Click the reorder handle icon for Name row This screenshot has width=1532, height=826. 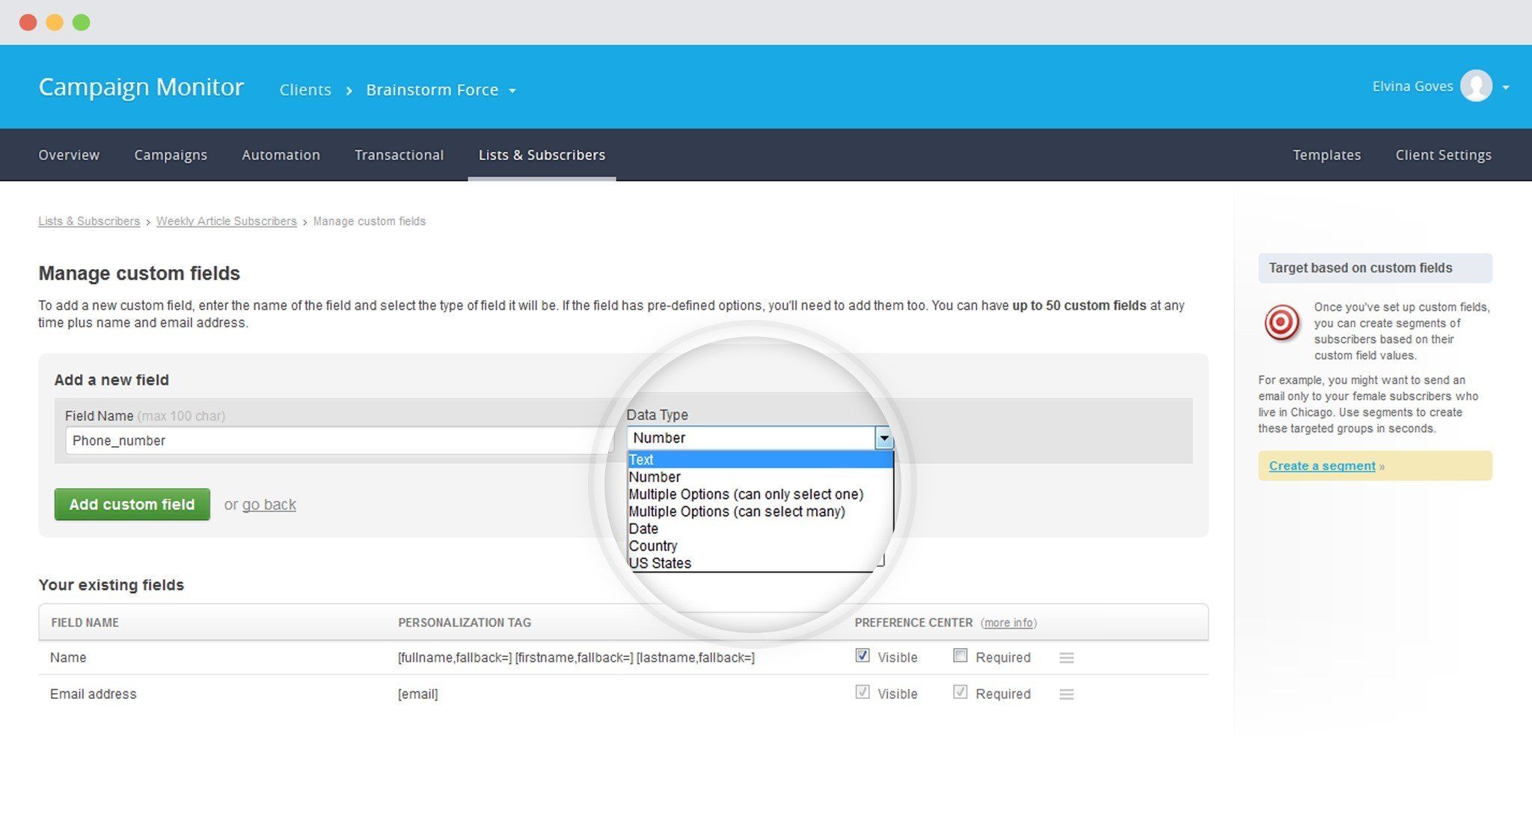pyautogui.click(x=1067, y=658)
